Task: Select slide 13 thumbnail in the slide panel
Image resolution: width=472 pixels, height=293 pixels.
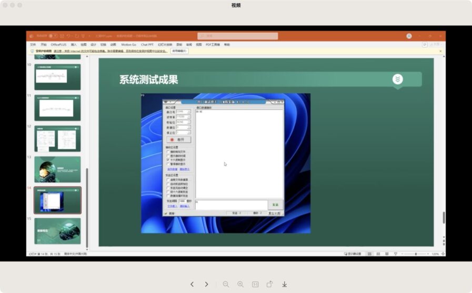Action: (x=57, y=169)
